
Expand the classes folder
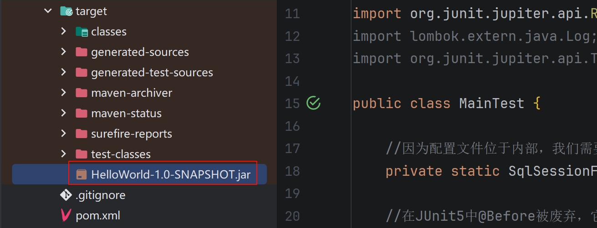coord(63,32)
